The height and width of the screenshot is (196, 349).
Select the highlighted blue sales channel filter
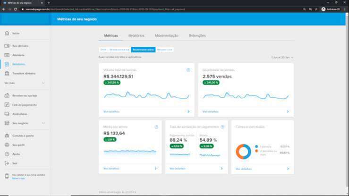143,50
